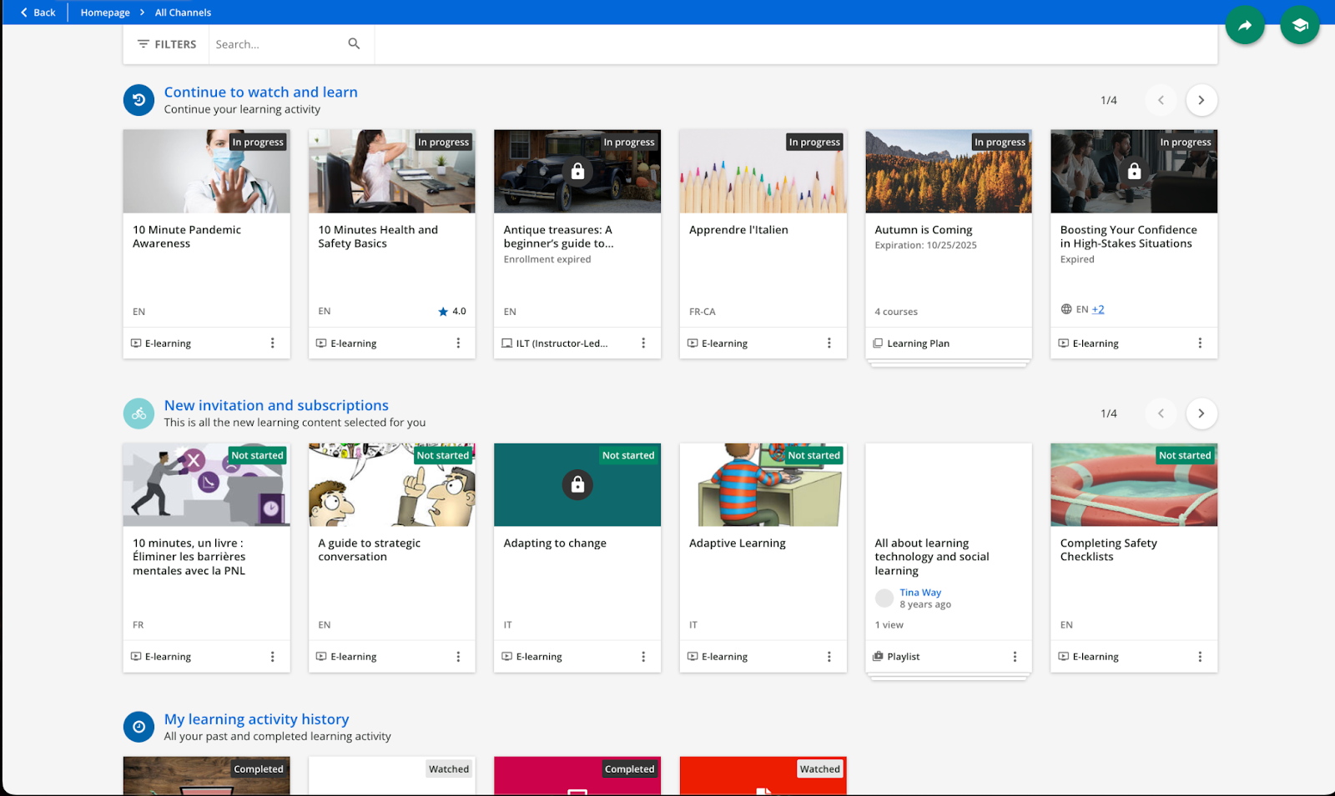Viewport: 1335px width, 796px height.
Task: Click the search magnifier icon
Action: coord(354,44)
